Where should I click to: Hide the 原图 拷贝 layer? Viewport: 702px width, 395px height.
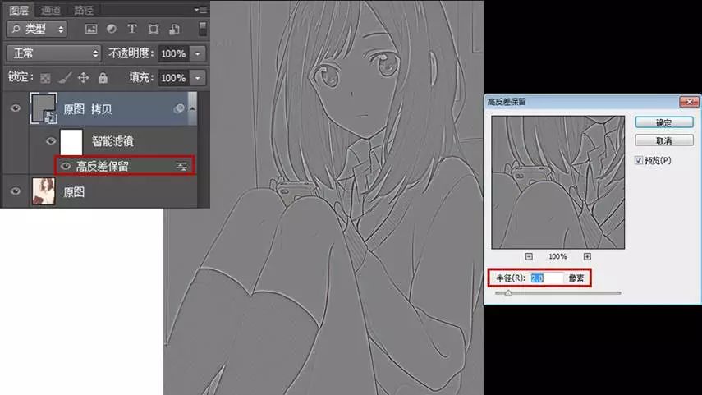point(16,108)
